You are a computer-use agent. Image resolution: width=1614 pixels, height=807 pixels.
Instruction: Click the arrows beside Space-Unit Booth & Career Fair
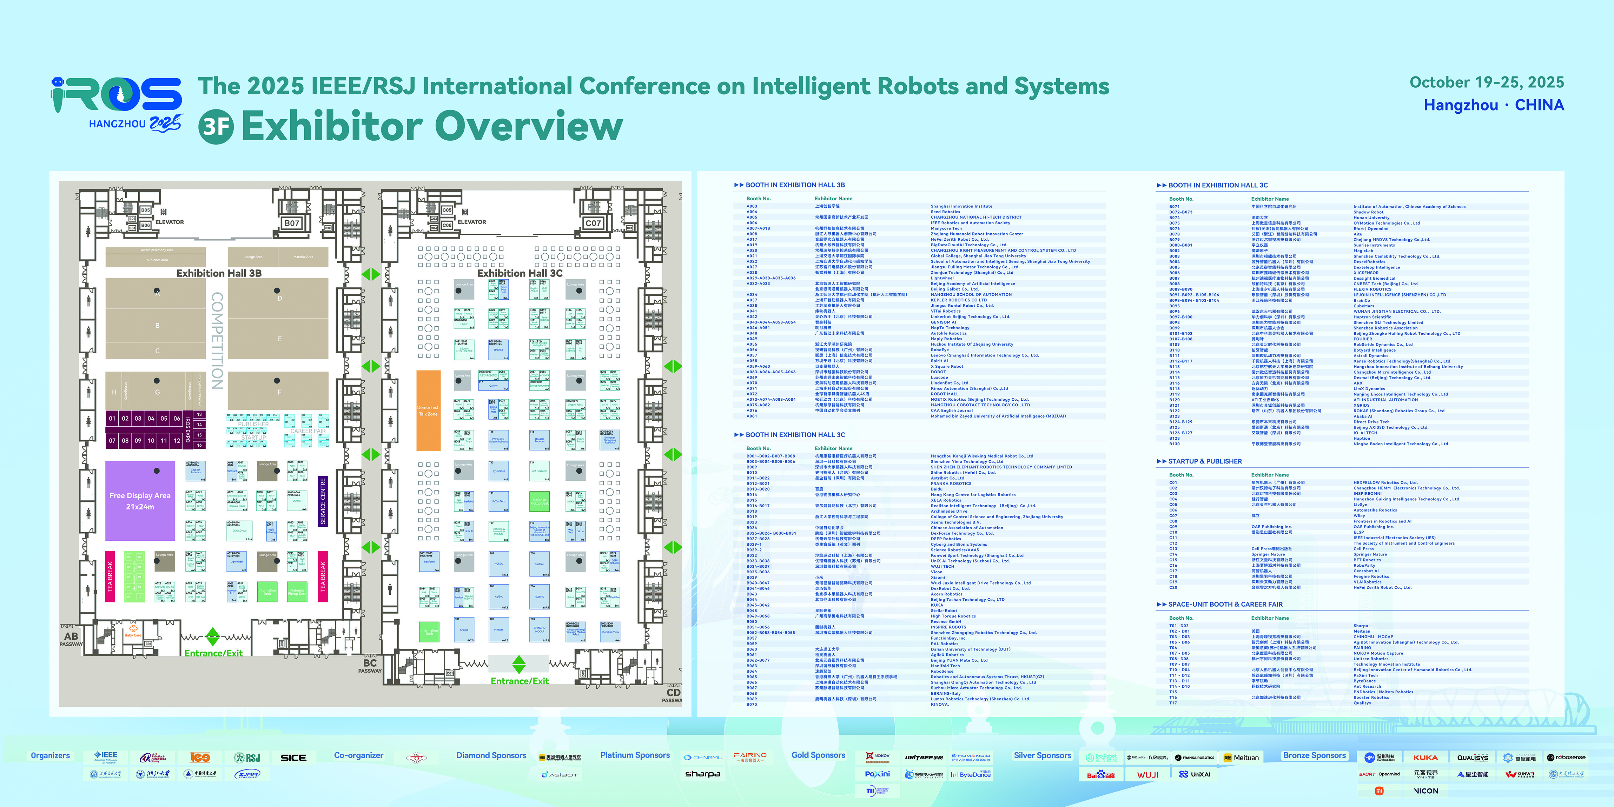click(1162, 605)
